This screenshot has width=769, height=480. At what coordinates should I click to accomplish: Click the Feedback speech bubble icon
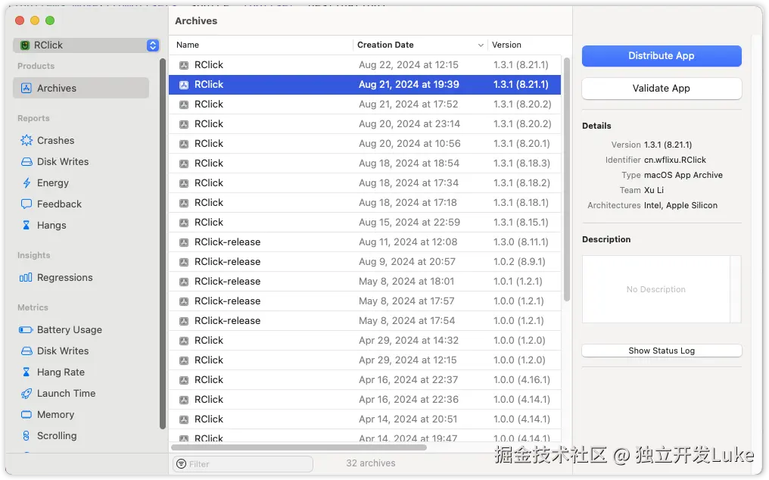pyautogui.click(x=26, y=204)
